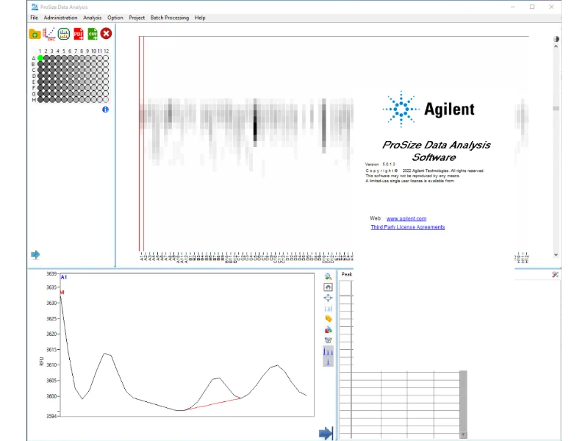This screenshot has width=588, height=441.
Task: Click the yellow tag annotation icon
Action: pos(328,319)
